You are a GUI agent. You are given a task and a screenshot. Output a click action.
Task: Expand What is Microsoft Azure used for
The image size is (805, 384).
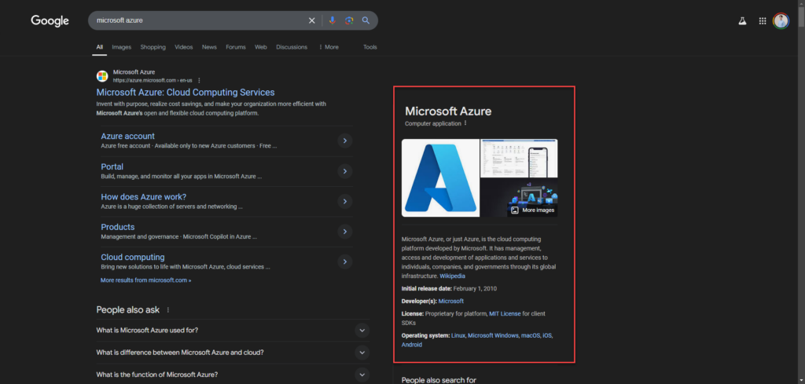pos(362,330)
